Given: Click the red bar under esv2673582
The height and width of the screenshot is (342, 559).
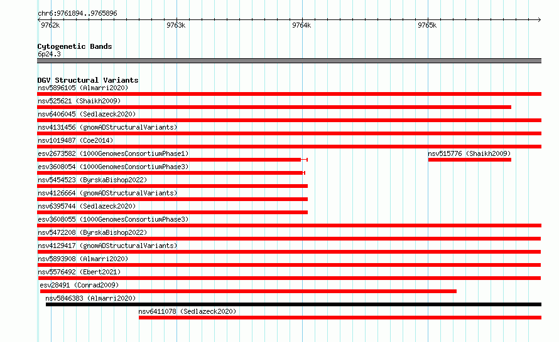Looking at the screenshot, I should pos(172,160).
